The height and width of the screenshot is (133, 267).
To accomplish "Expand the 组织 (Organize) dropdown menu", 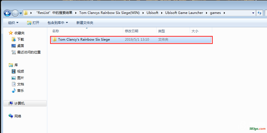I will (x=13, y=23).
